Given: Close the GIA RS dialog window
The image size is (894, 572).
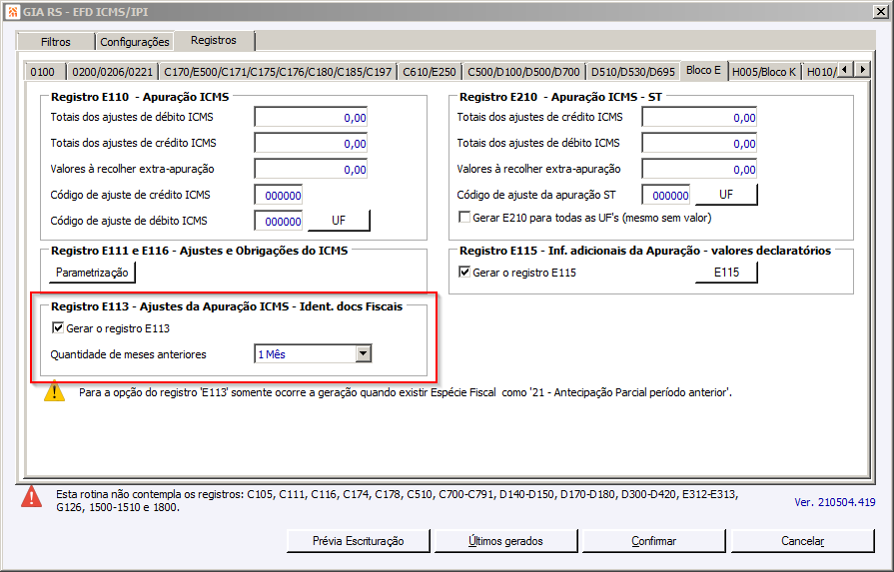Looking at the screenshot, I should pos(880,11).
